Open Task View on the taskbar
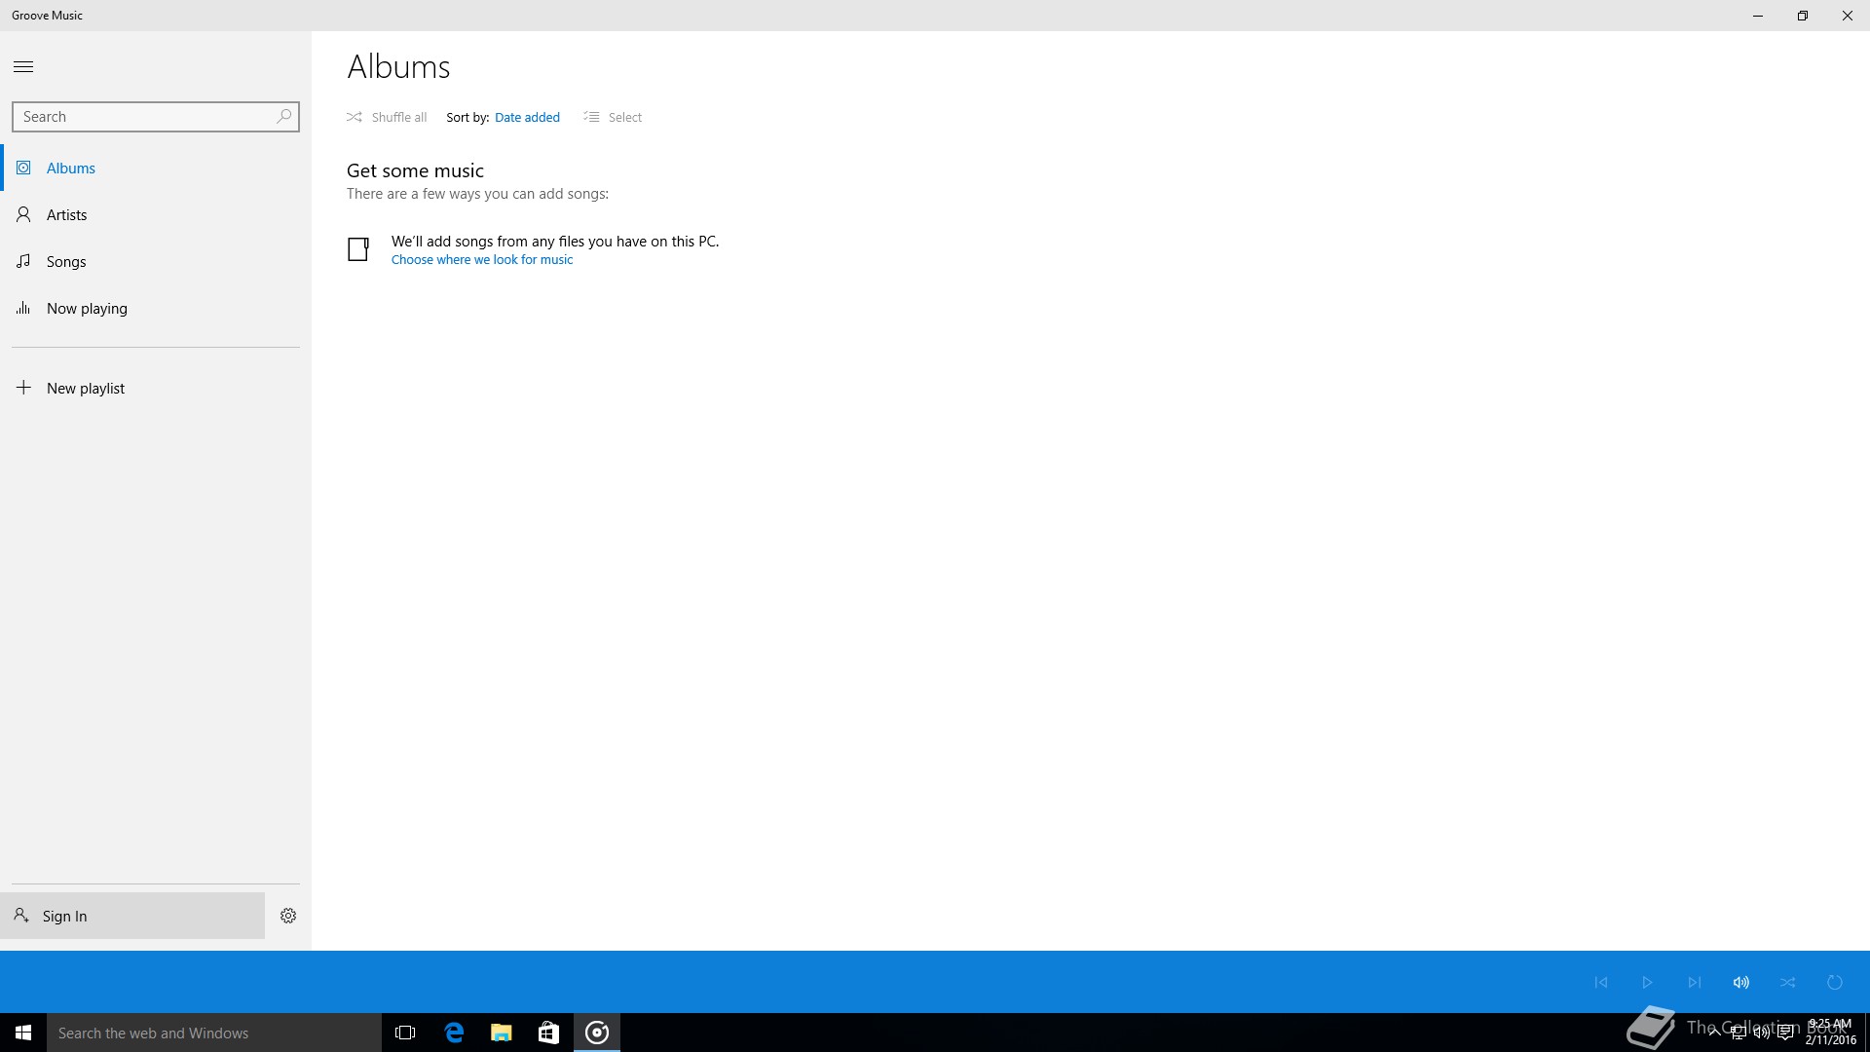Viewport: 1870px width, 1052px height. click(405, 1033)
